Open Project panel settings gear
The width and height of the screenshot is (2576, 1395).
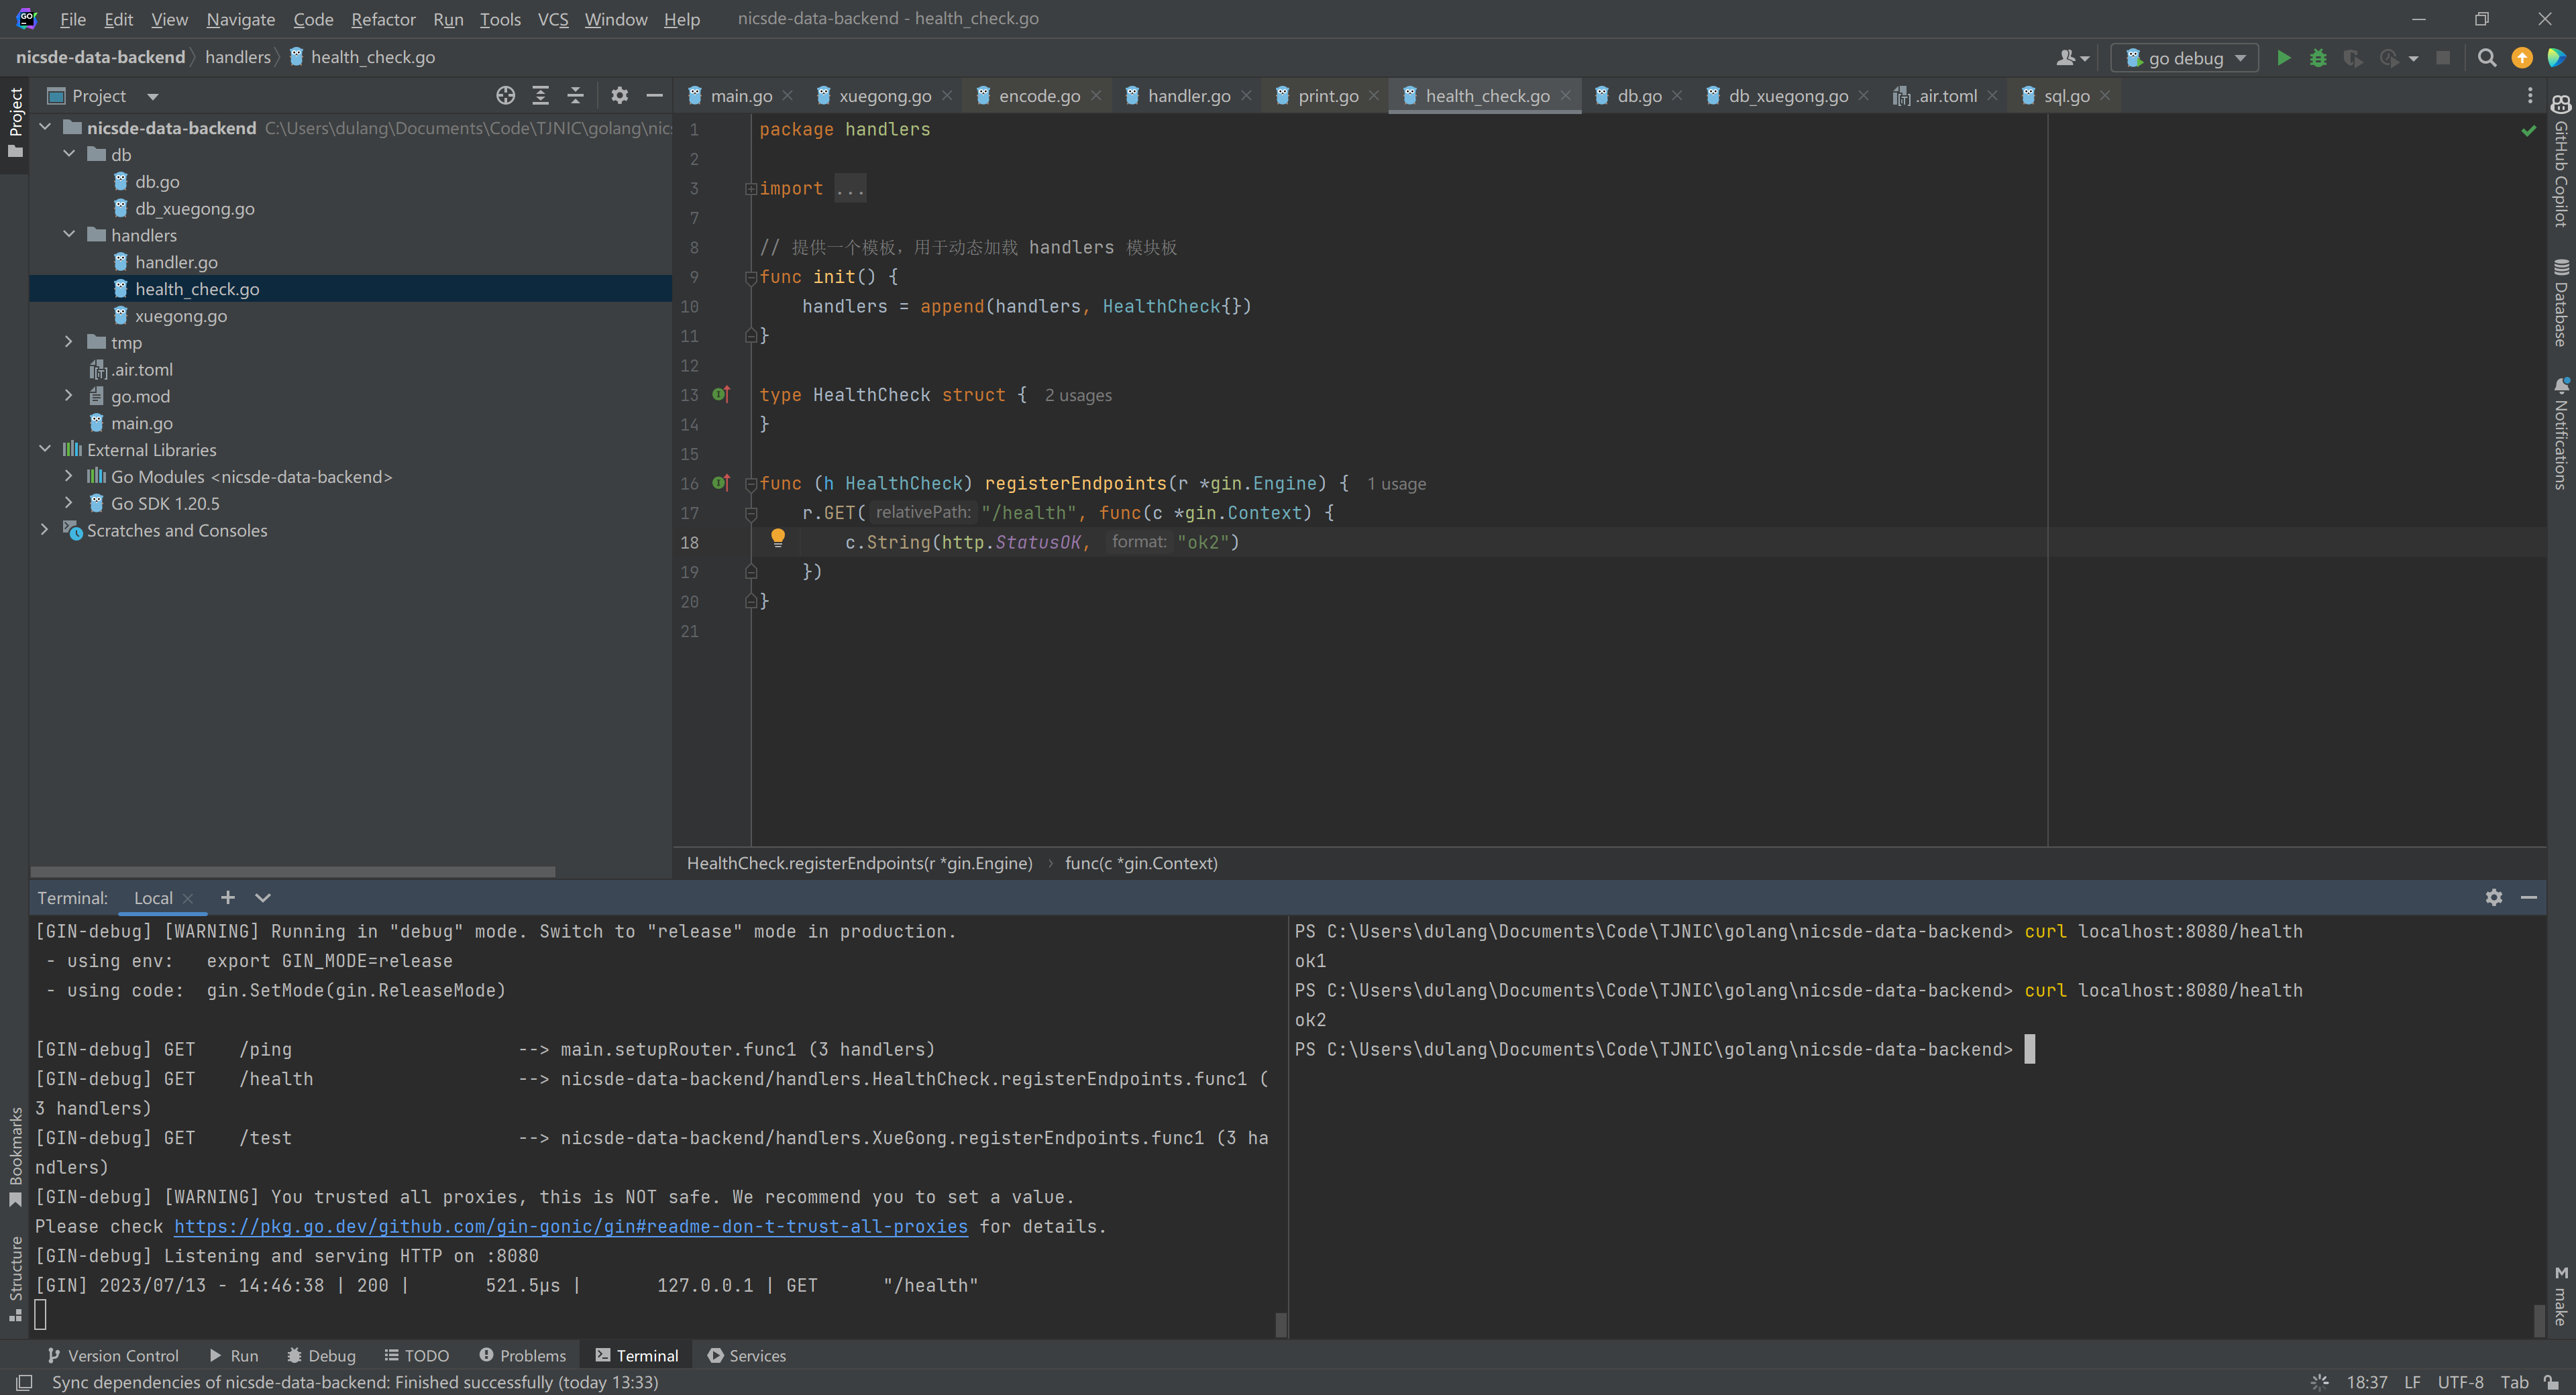619,96
